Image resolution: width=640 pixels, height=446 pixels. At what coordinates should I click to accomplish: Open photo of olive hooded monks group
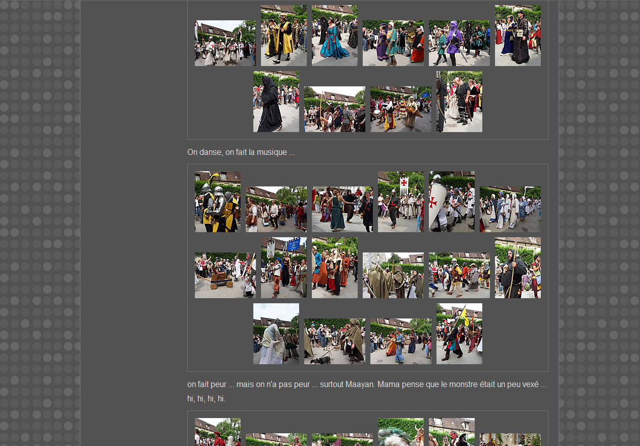(x=393, y=275)
